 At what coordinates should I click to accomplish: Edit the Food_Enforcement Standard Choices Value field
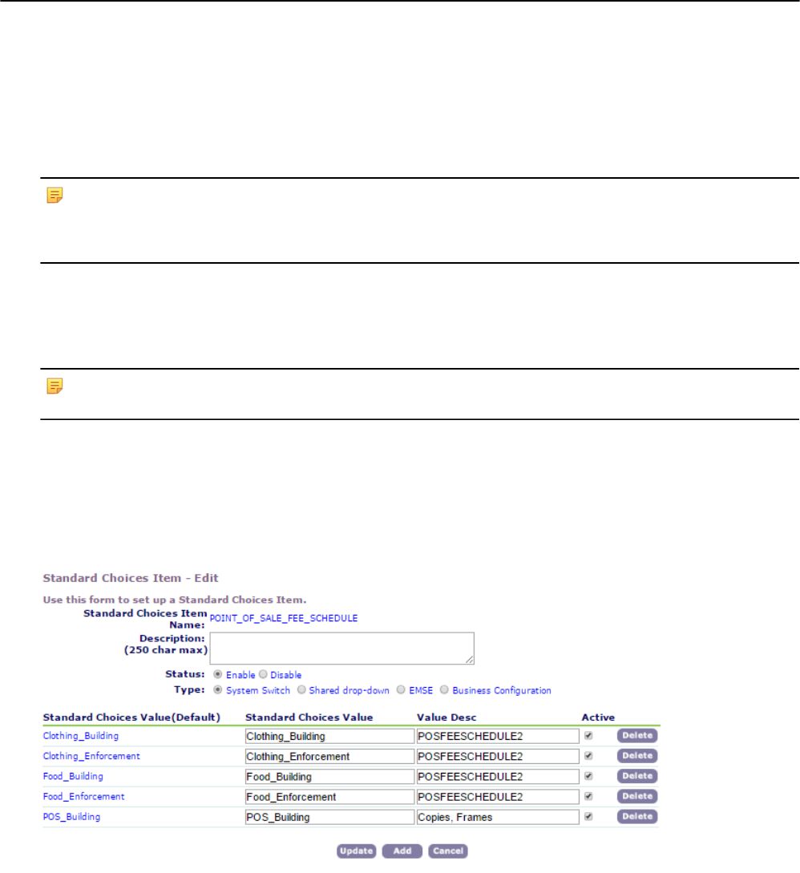click(x=329, y=797)
